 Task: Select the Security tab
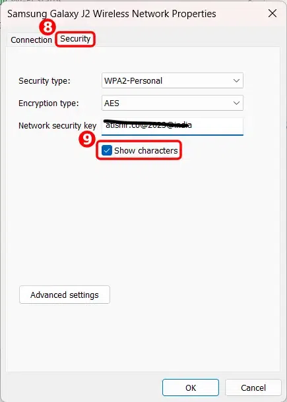point(75,39)
